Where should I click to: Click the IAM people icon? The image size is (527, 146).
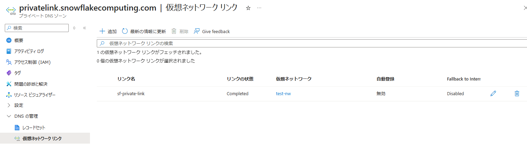(x=9, y=62)
